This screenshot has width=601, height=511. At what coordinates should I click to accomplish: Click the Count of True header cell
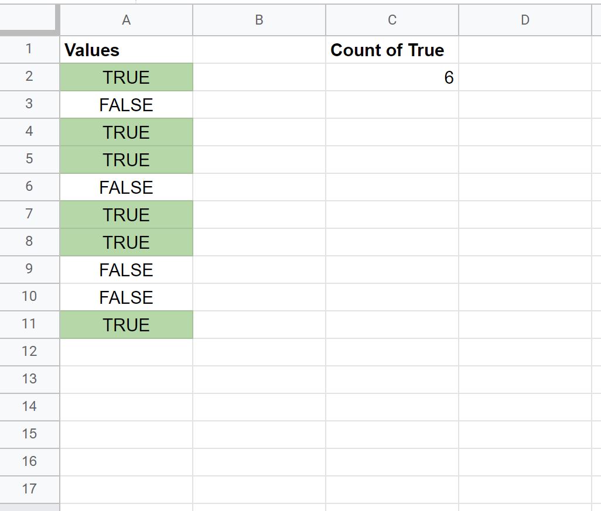click(392, 50)
